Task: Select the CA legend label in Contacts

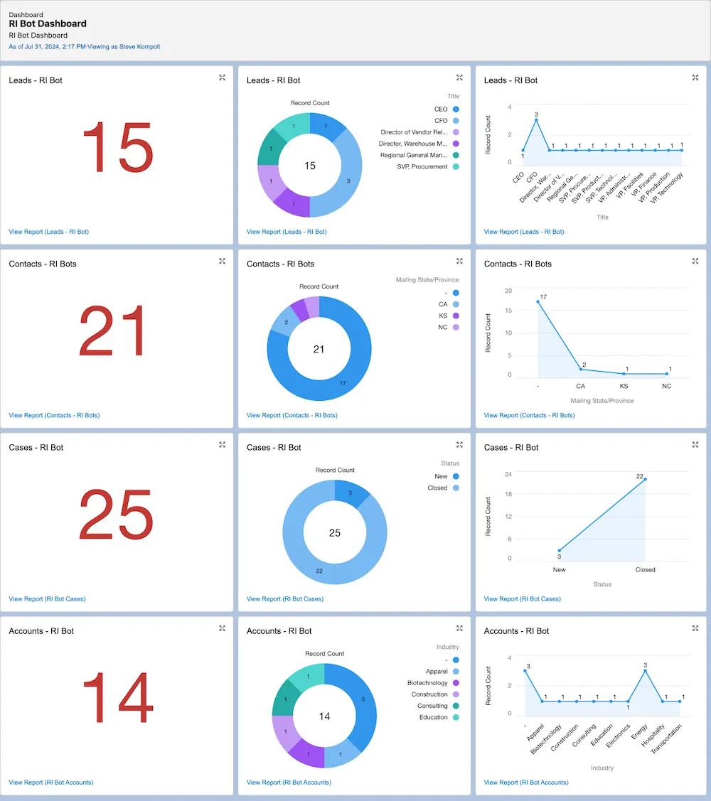Action: (x=443, y=304)
